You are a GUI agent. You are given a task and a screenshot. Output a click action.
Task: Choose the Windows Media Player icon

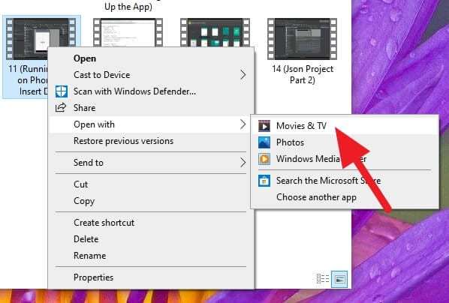[264, 159]
